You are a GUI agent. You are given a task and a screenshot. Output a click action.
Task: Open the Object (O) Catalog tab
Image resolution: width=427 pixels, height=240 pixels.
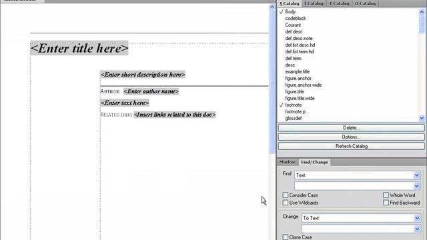click(x=365, y=3)
